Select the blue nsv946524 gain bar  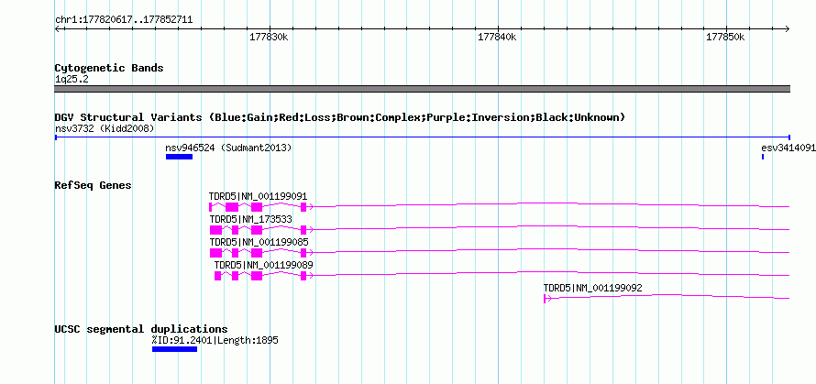coord(179,157)
